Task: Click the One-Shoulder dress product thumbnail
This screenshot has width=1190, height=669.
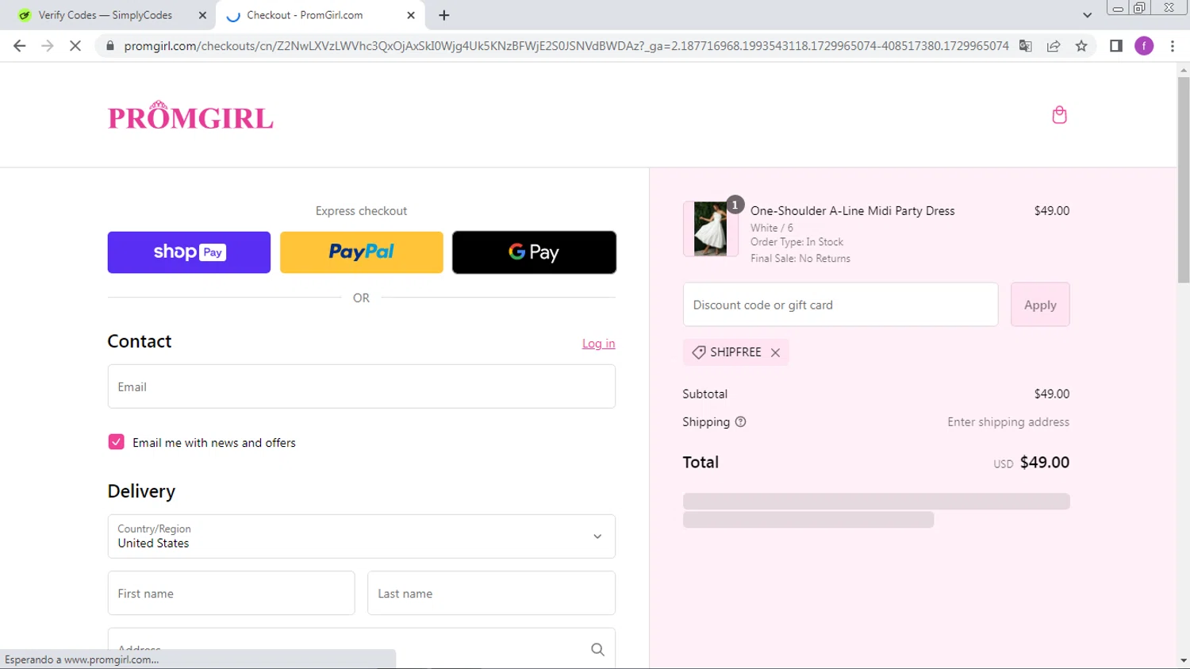Action: click(x=711, y=229)
